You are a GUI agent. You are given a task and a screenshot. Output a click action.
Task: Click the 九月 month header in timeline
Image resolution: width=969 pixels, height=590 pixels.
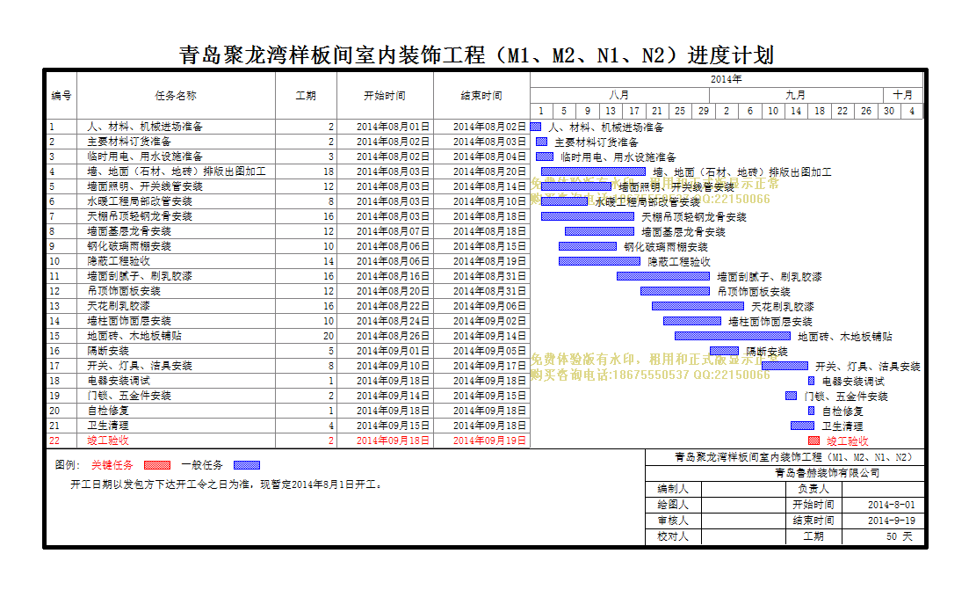(796, 95)
